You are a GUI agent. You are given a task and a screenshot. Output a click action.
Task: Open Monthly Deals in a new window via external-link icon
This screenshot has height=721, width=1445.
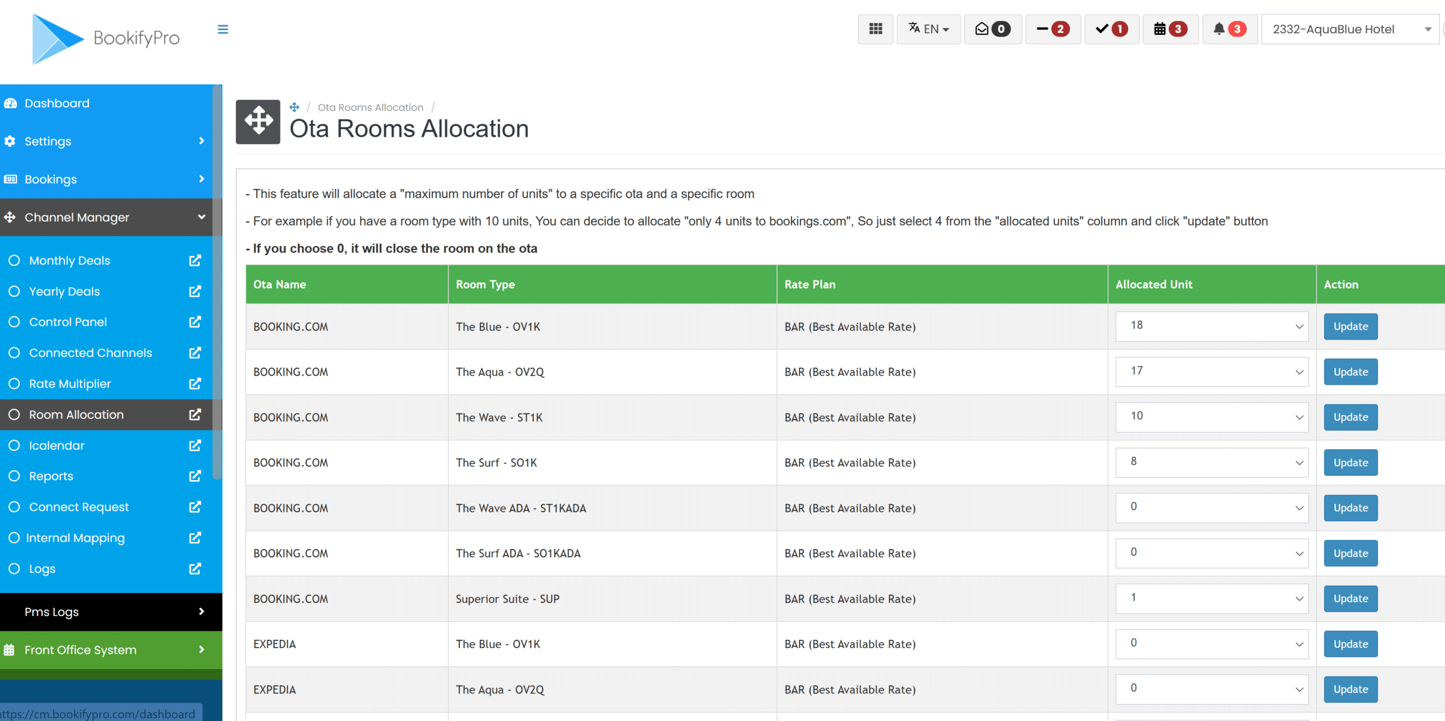tap(194, 260)
